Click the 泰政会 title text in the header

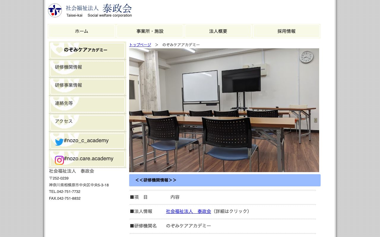pos(118,8)
